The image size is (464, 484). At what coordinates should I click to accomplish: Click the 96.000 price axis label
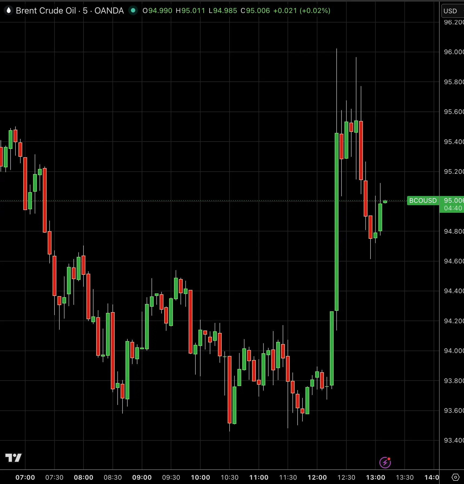pos(454,52)
